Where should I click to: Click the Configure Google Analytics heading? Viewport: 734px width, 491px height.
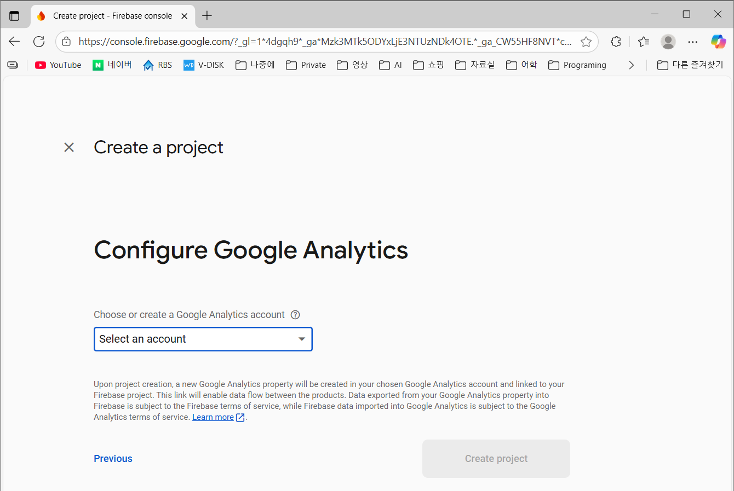(251, 251)
